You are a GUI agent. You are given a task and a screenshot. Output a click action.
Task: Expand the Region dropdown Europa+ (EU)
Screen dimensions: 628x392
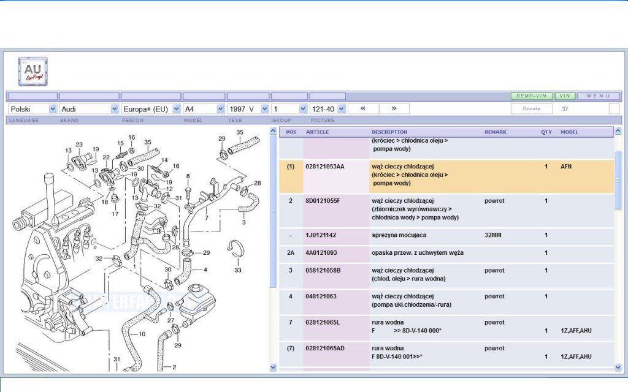(151, 109)
